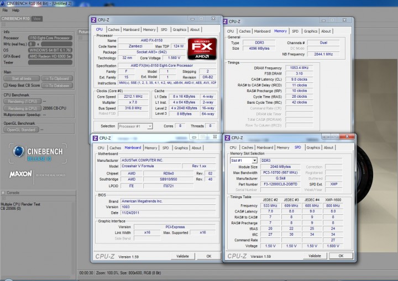
Task: Select the Graphics tab in the Memory window
Action: click(x=311, y=31)
